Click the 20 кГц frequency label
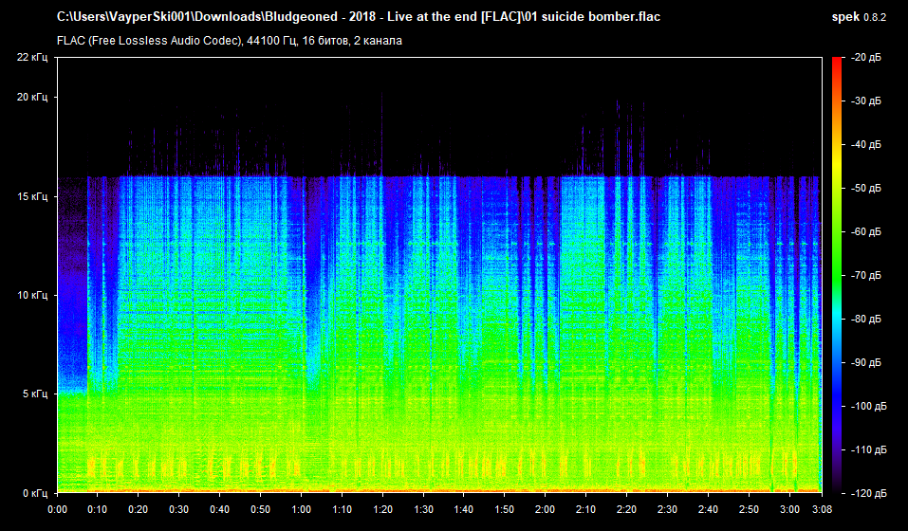908x531 pixels. (32, 97)
